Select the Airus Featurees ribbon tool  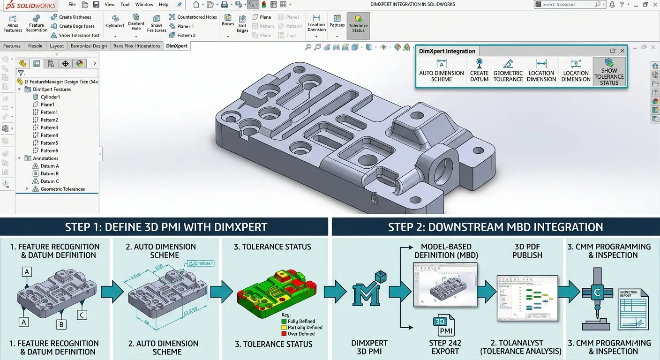13,23
